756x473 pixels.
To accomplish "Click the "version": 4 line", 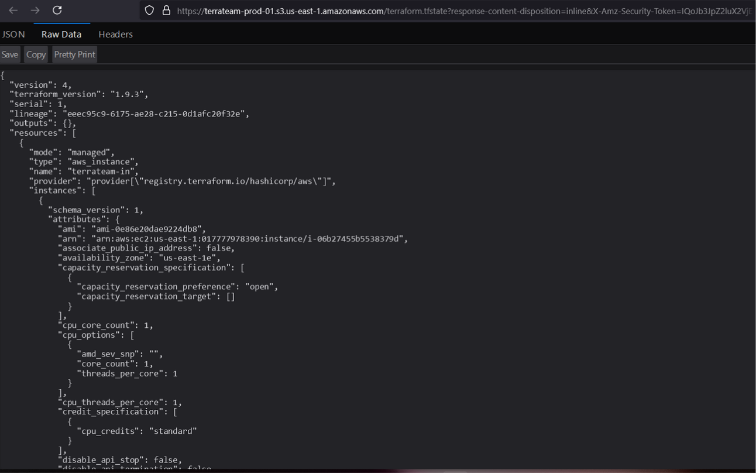I will (x=40, y=85).
